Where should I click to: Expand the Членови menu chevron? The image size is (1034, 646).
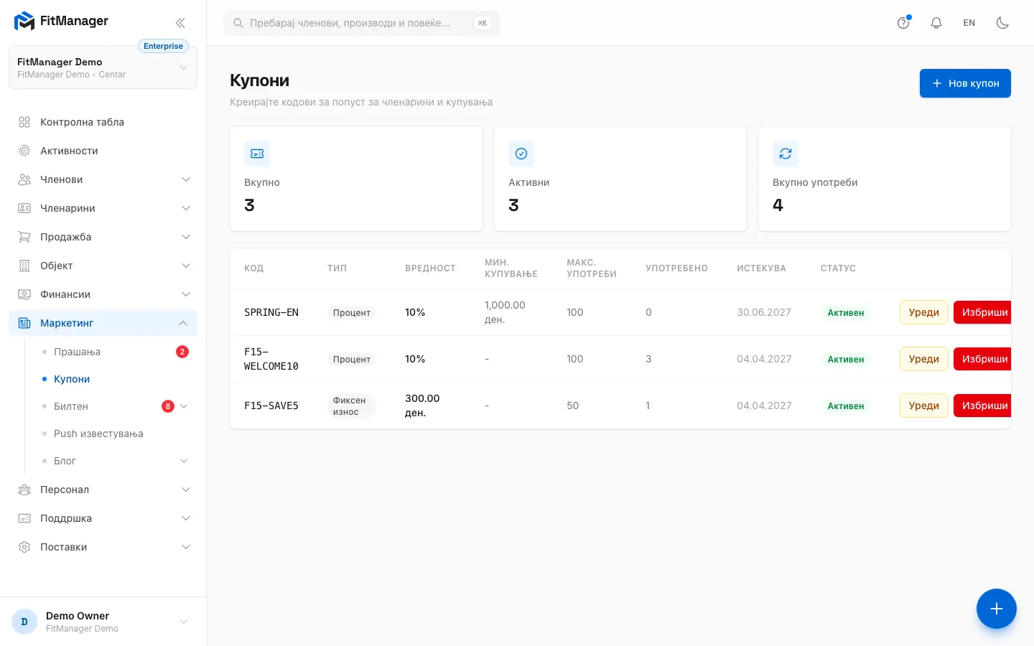coord(186,179)
